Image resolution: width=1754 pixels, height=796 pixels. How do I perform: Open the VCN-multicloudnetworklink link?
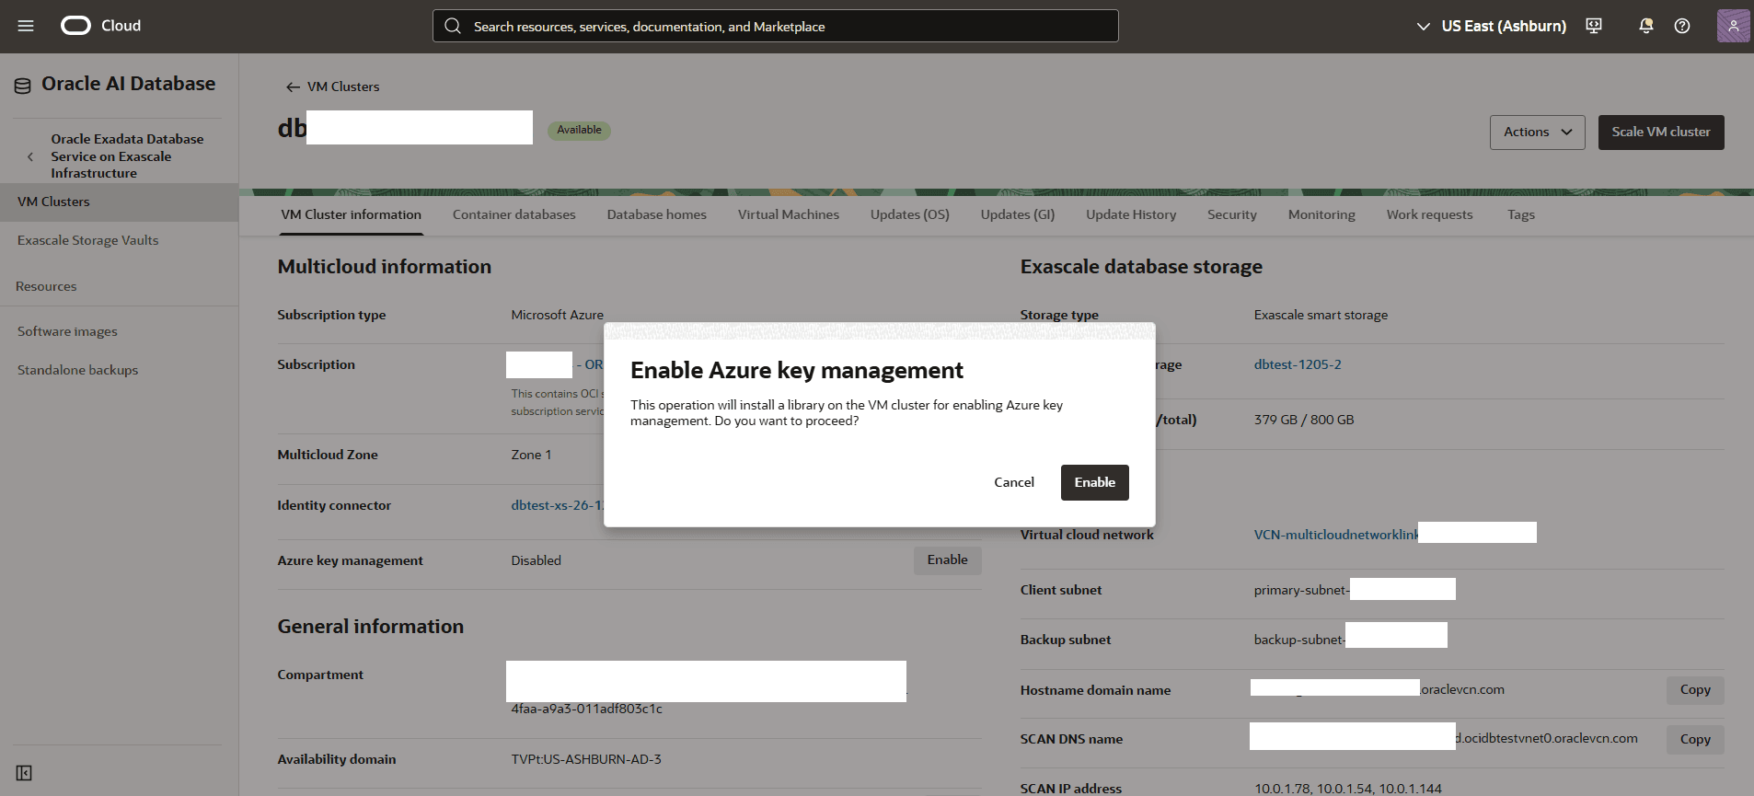1335,535
